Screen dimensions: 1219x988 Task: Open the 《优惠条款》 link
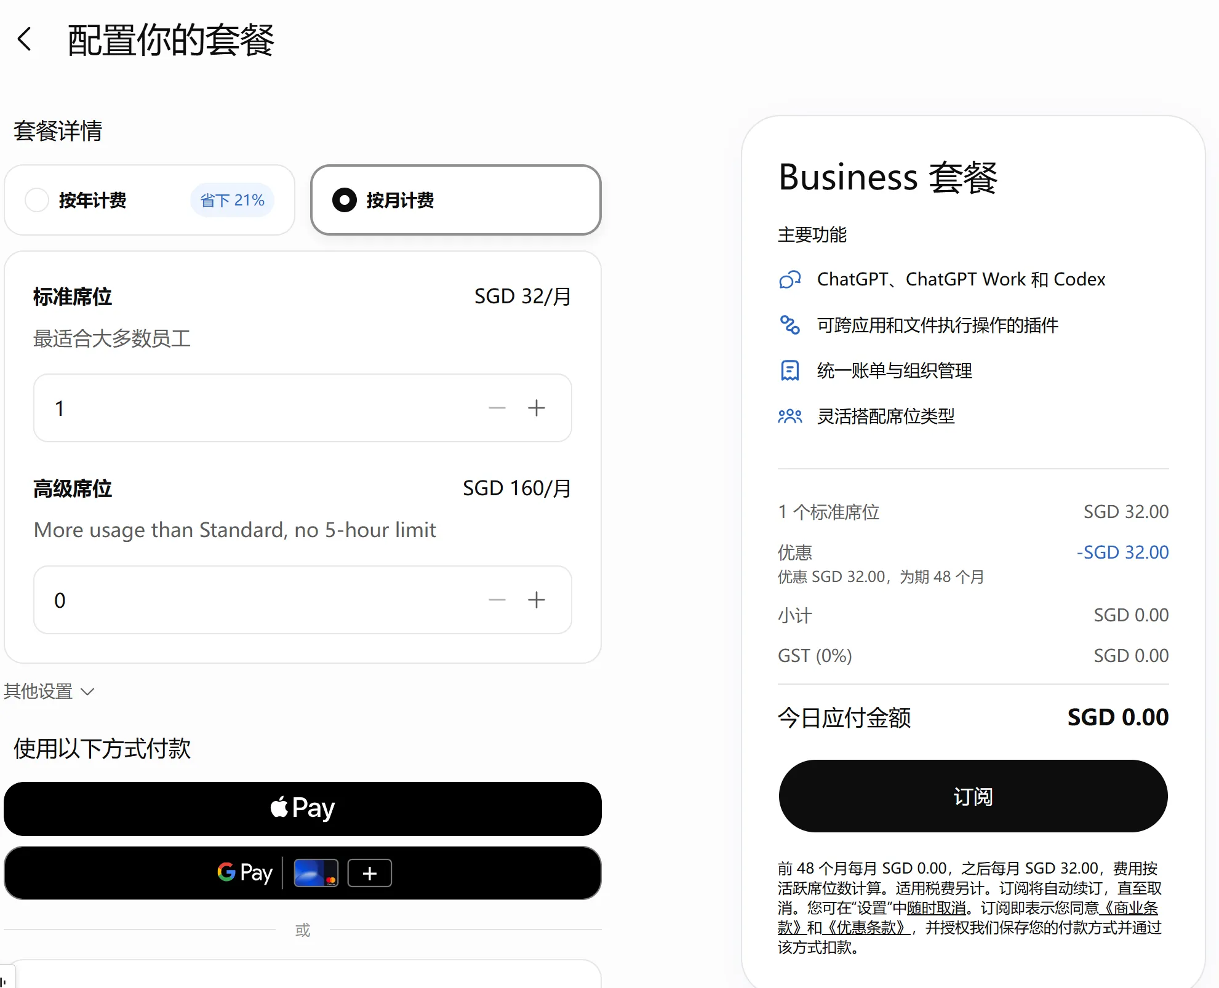coord(866,928)
